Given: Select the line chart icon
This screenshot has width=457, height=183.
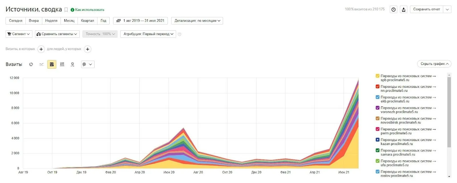Looking at the screenshot, I should [x=41, y=64].
